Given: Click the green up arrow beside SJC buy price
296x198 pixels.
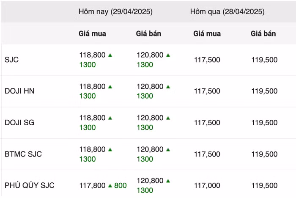Looking at the screenshot, I should [x=110, y=55].
